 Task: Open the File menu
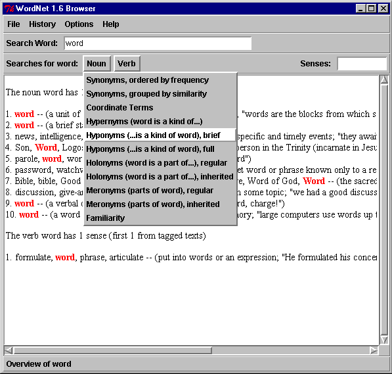pyautogui.click(x=14, y=24)
